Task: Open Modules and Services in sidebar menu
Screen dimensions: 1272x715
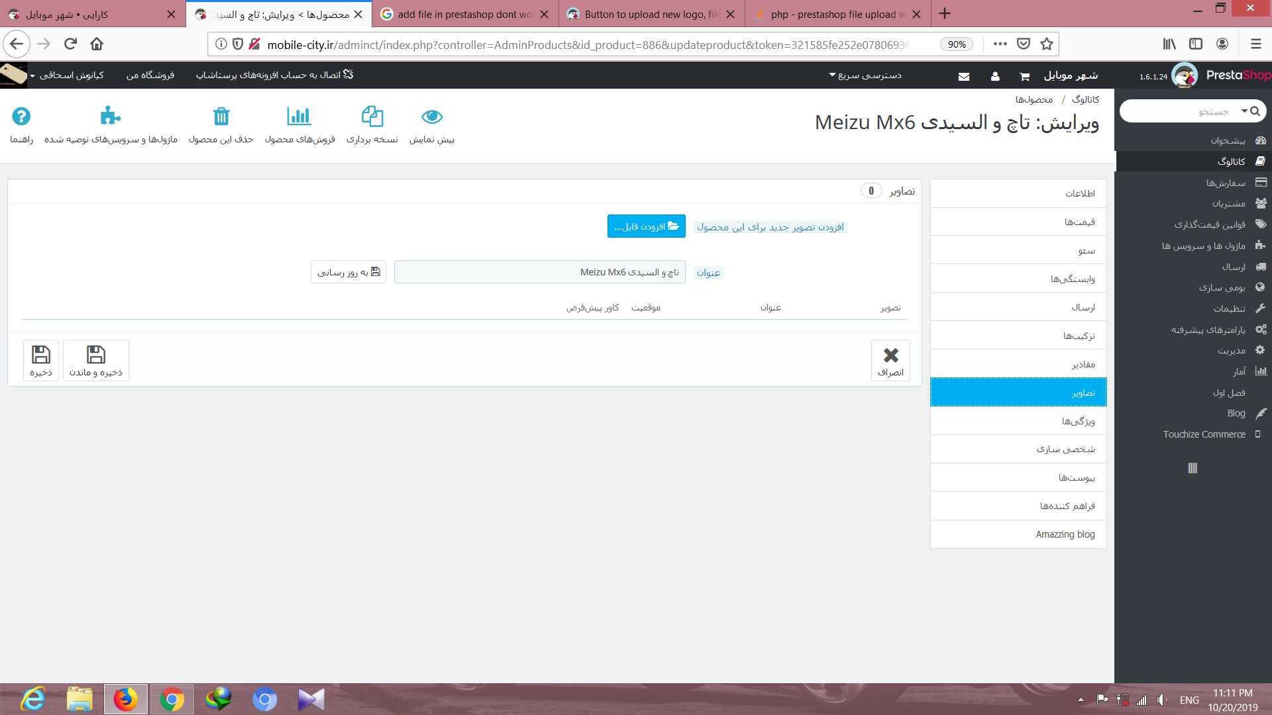Action: [x=1192, y=246]
